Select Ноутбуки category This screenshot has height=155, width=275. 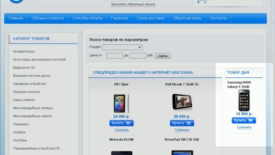coord(20,140)
